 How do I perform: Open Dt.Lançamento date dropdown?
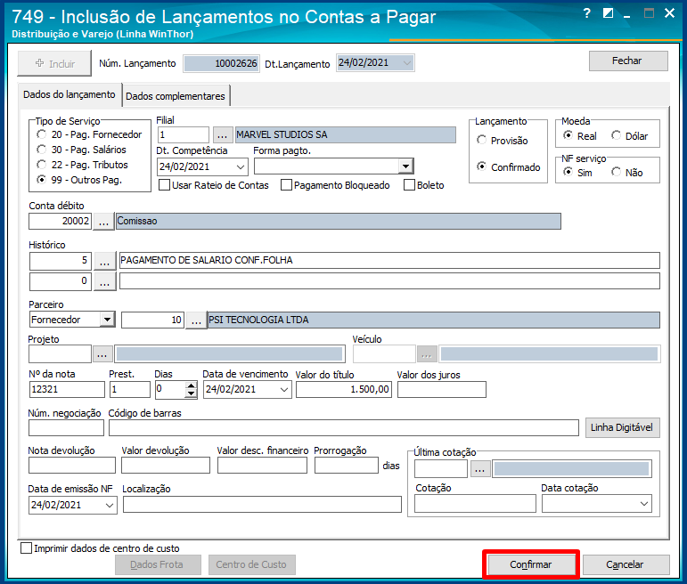tap(407, 63)
